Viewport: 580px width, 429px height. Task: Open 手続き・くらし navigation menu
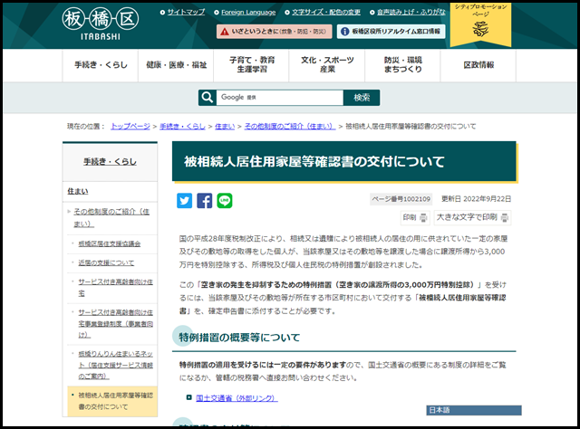[101, 65]
